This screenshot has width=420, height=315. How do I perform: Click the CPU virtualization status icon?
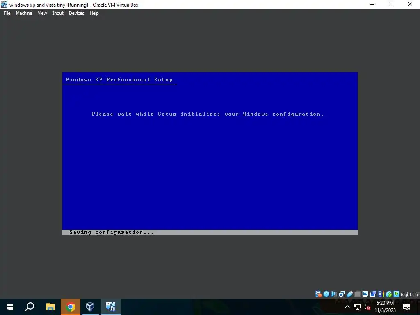(x=381, y=294)
